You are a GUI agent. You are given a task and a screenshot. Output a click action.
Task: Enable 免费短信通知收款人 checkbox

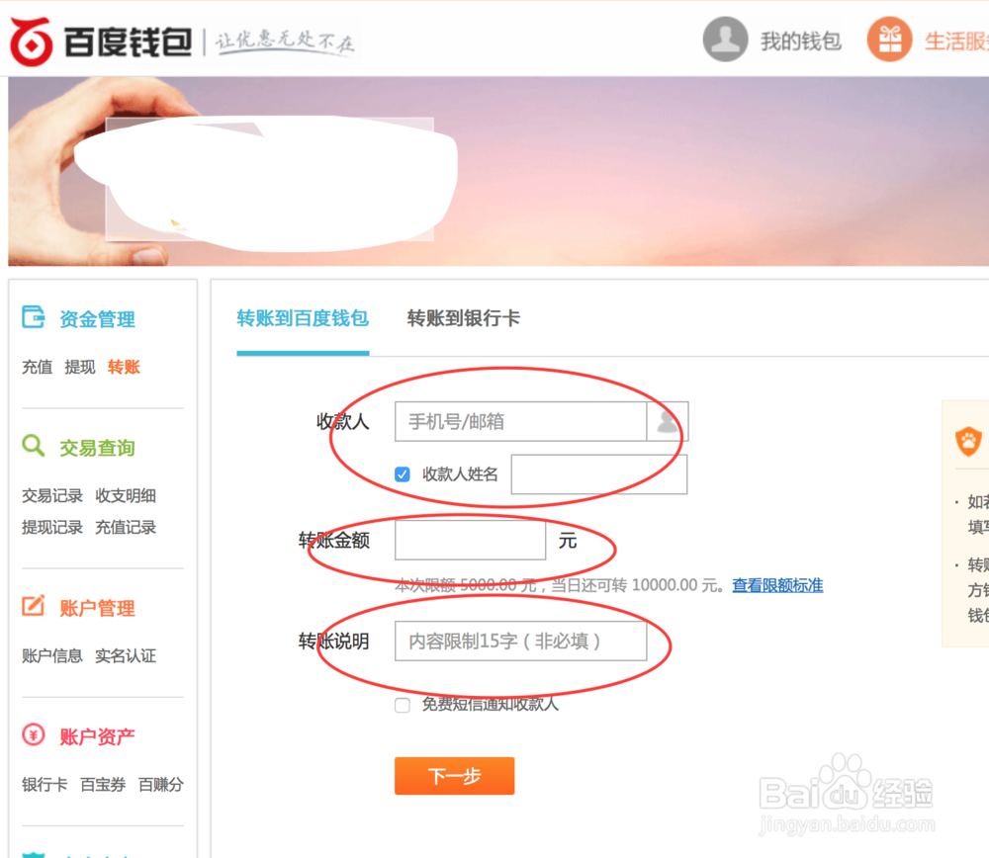click(403, 705)
